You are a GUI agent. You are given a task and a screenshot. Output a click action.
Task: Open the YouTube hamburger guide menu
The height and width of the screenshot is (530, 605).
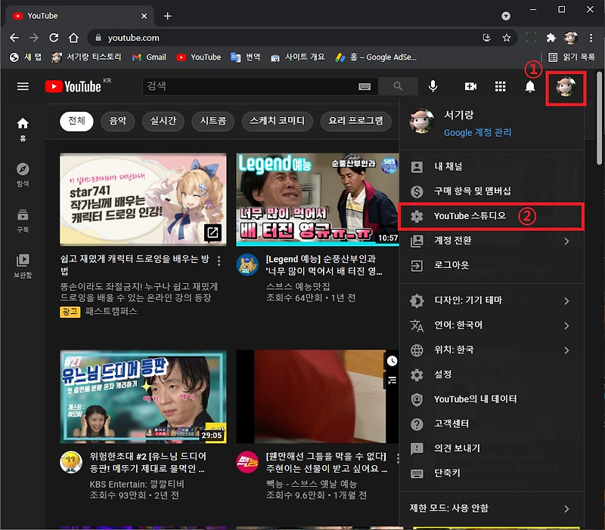[x=23, y=86]
